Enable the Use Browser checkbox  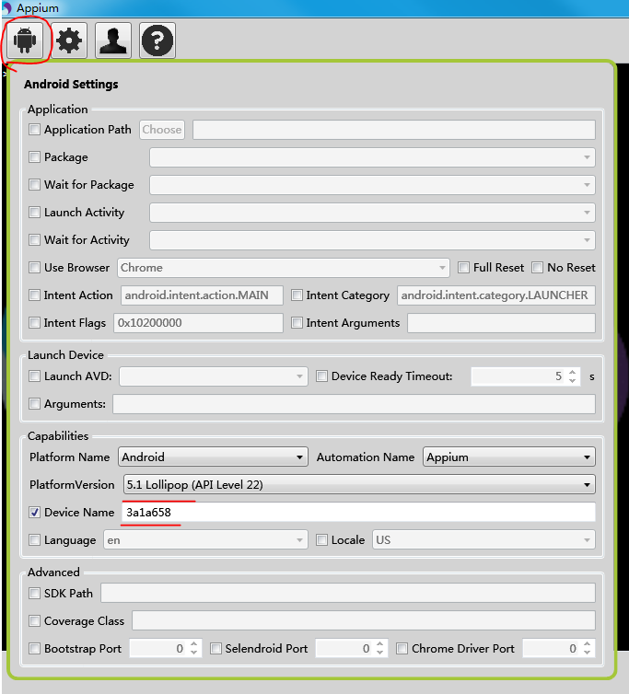pos(35,267)
